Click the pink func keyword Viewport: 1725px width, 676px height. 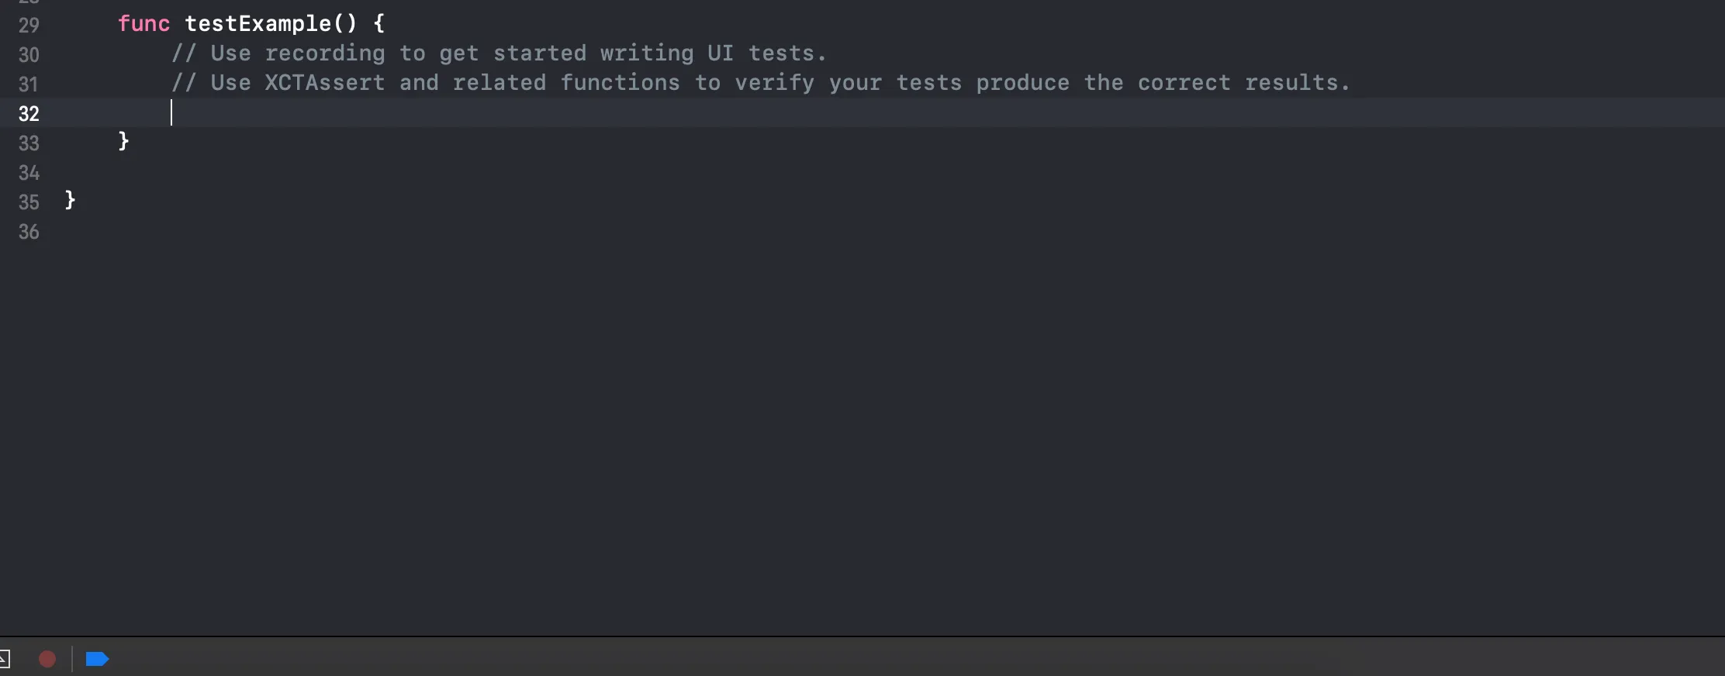click(143, 24)
